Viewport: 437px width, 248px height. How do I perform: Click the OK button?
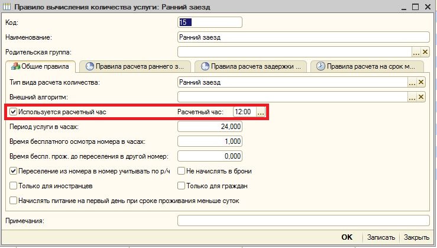click(347, 237)
